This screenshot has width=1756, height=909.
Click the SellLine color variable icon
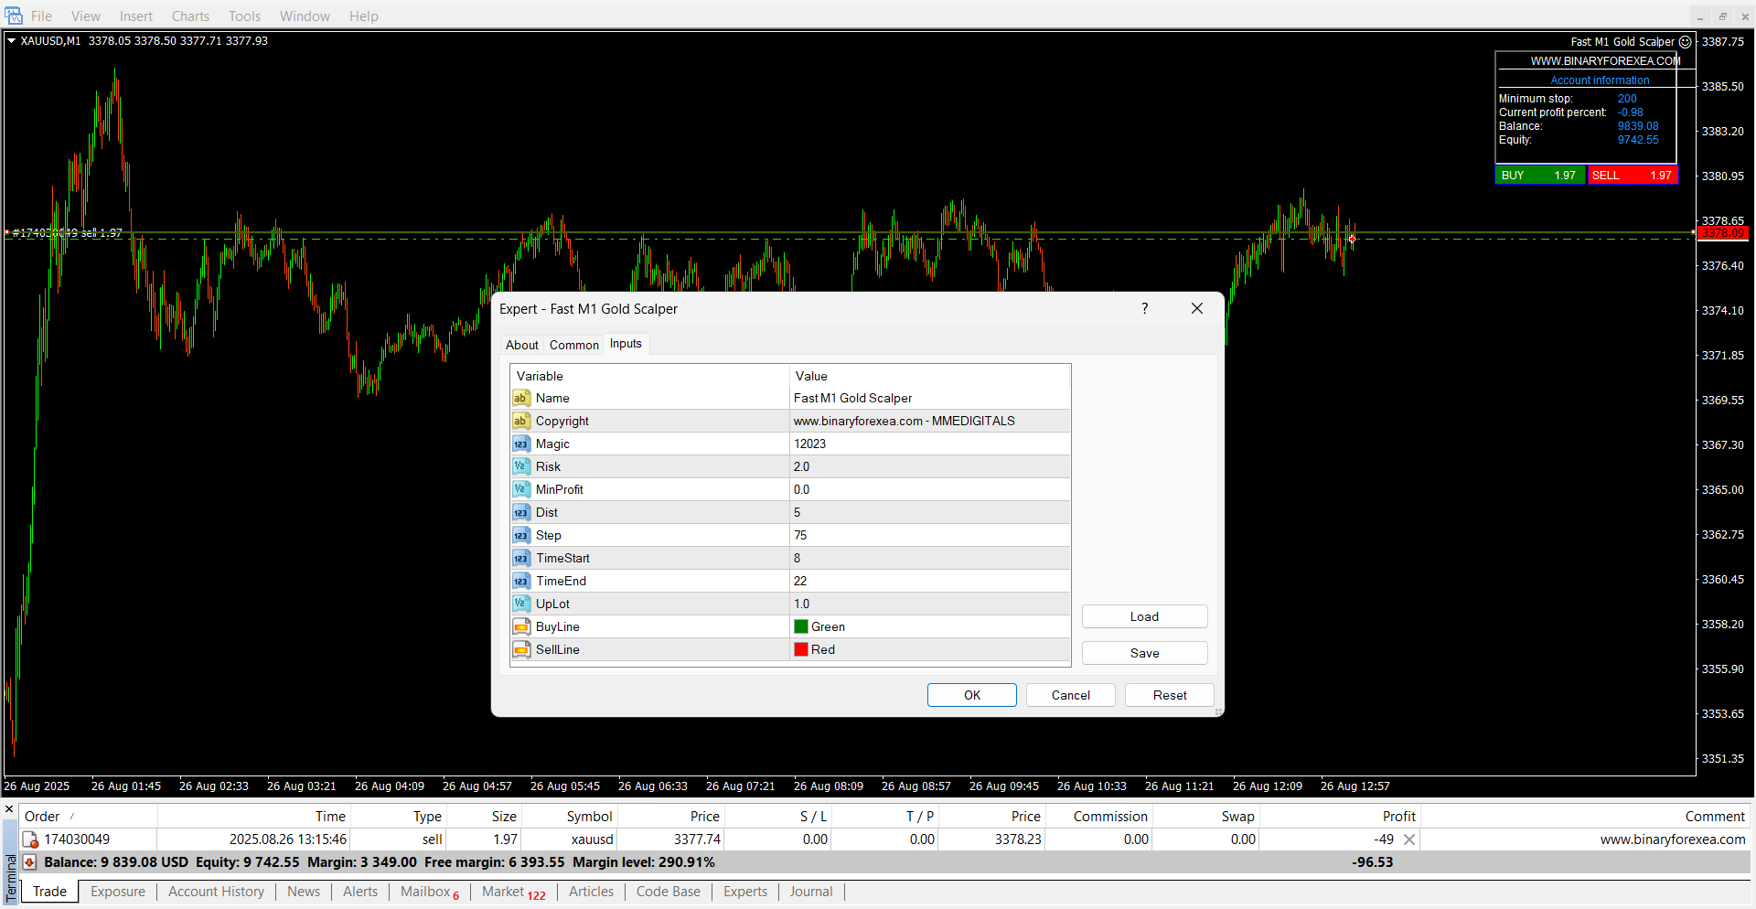(520, 650)
